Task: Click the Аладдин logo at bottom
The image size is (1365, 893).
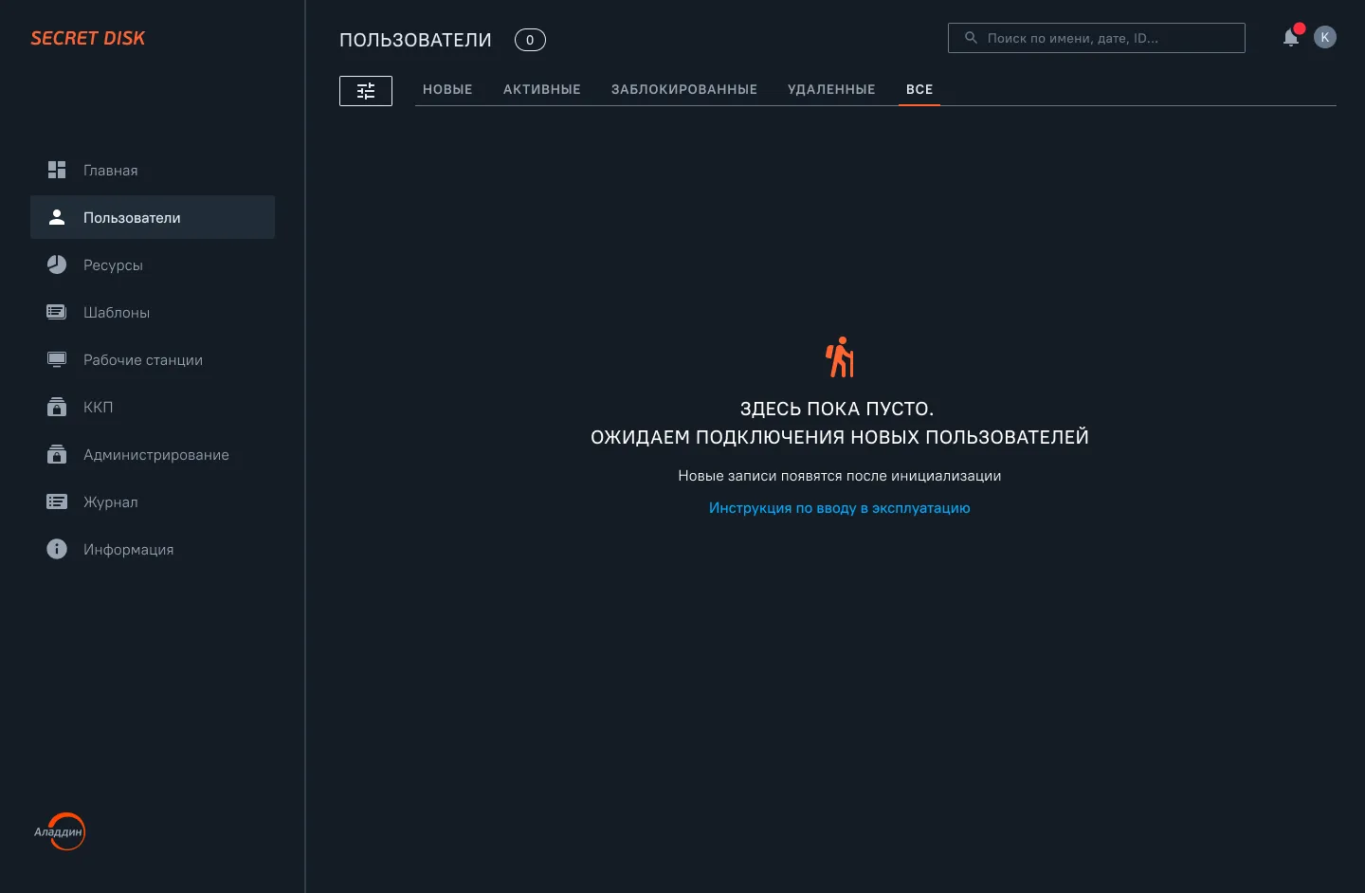Action: point(61,831)
